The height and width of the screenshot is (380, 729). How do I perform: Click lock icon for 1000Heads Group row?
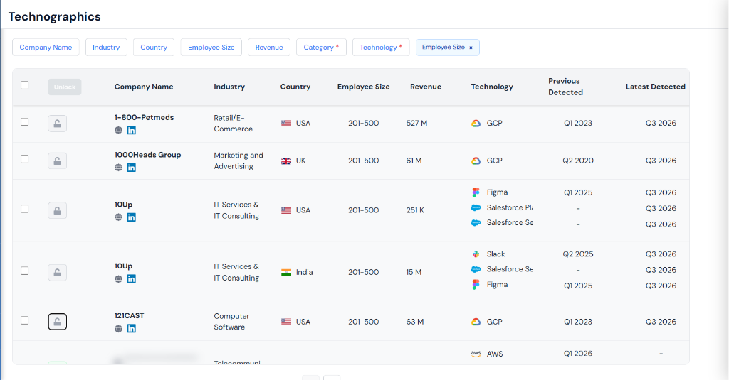[x=57, y=161]
